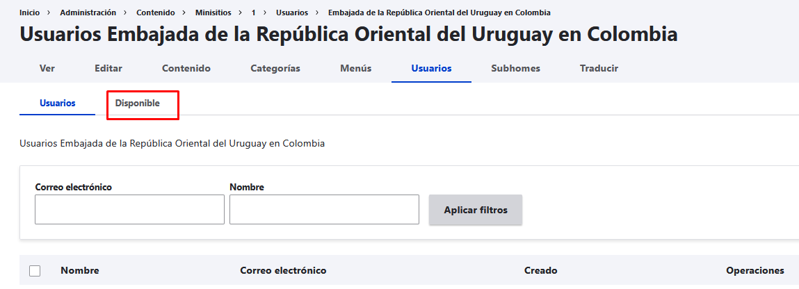Switch to the Disponible secondary tab
The height and width of the screenshot is (289, 799).
(138, 103)
